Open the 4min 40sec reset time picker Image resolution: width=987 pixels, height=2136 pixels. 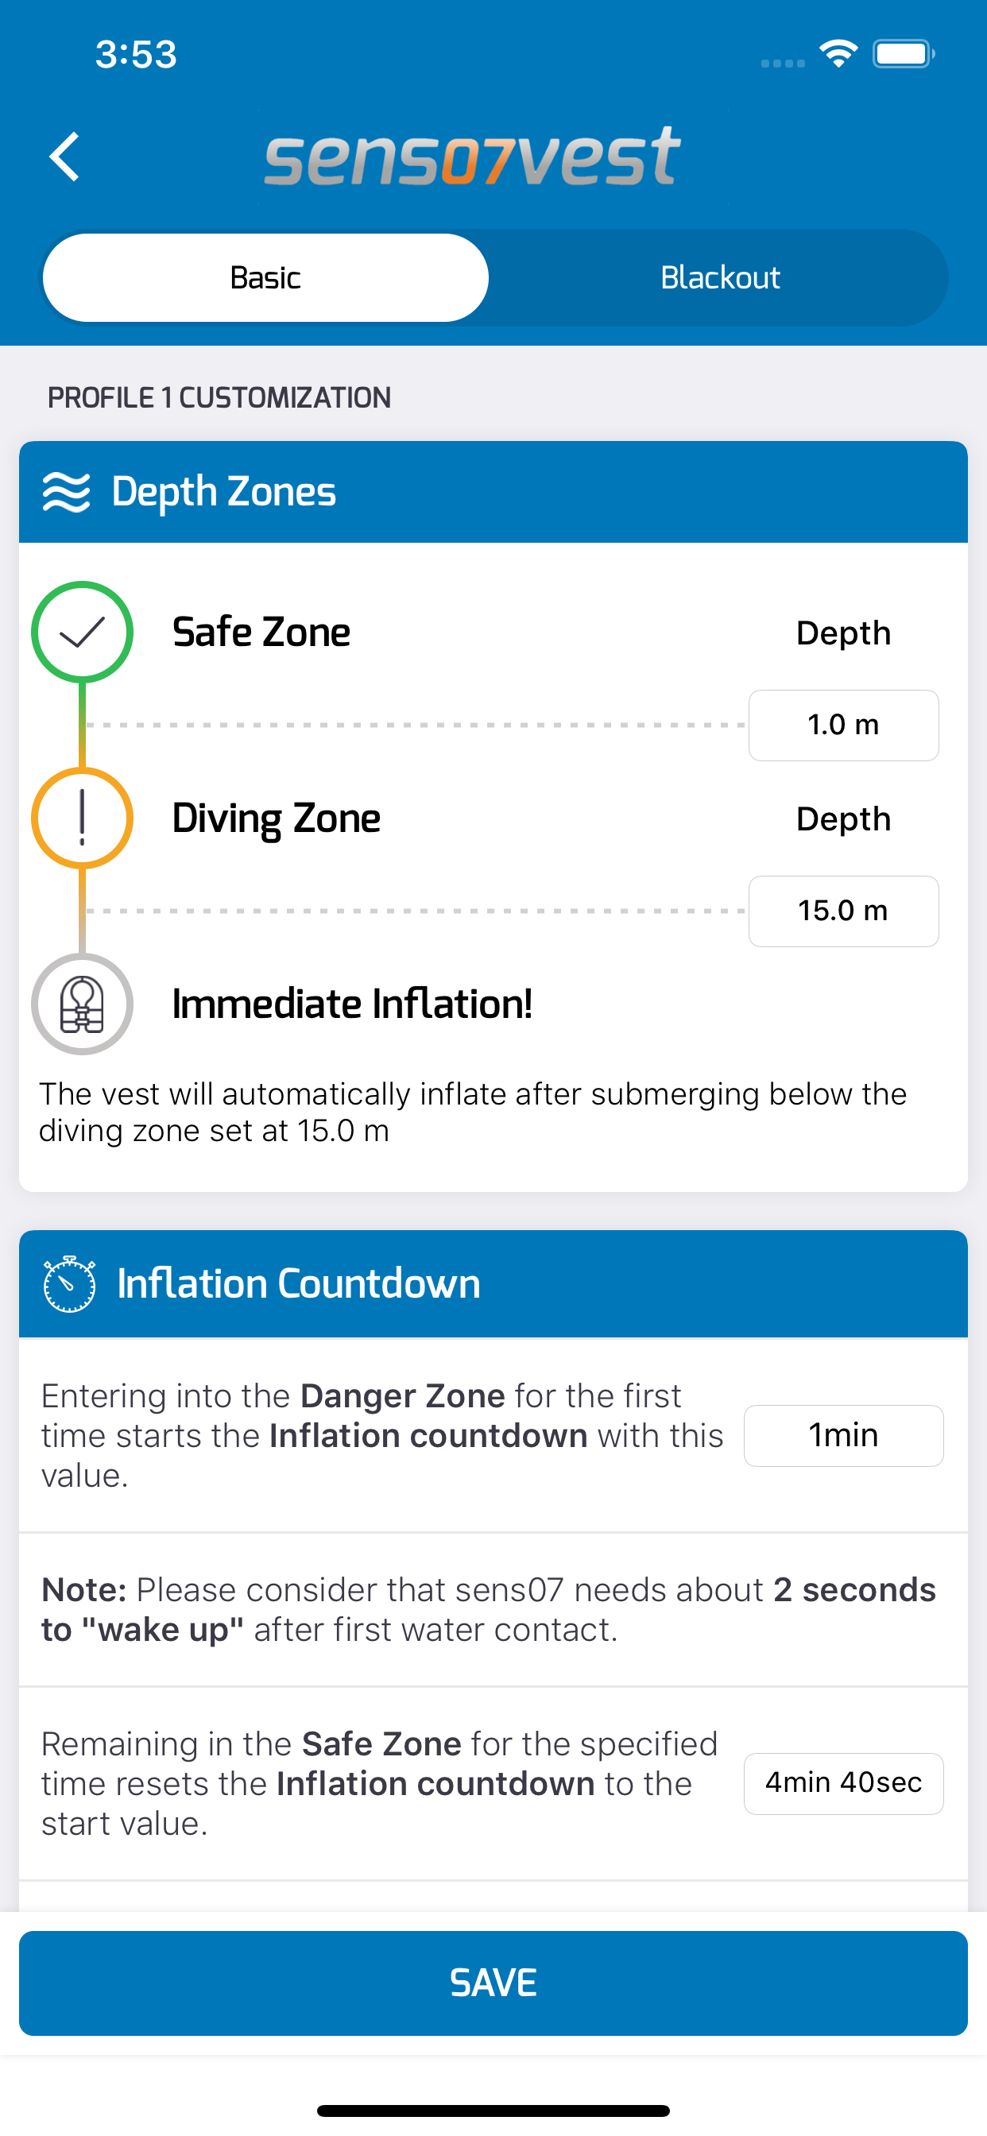tap(843, 1782)
